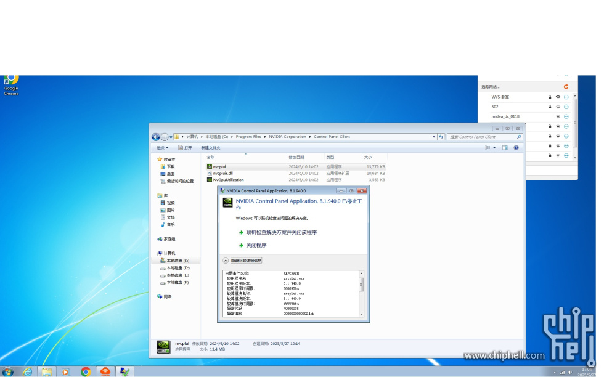
Task: Open the 组织 menu in Explorer toolbar
Action: point(162,148)
